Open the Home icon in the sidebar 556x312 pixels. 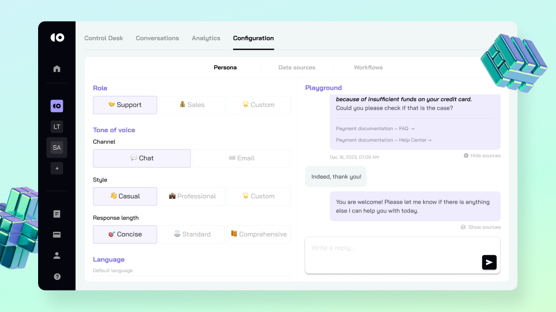(x=57, y=69)
